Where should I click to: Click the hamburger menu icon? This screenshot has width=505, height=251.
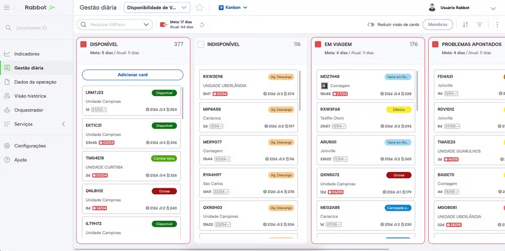coord(7,8)
